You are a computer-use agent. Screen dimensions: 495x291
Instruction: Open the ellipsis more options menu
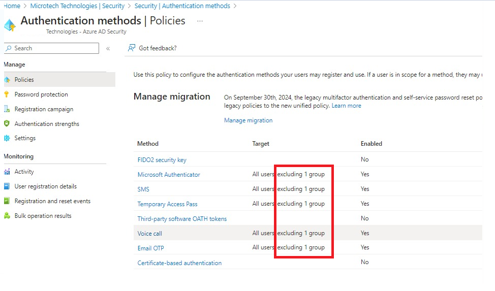point(200,21)
